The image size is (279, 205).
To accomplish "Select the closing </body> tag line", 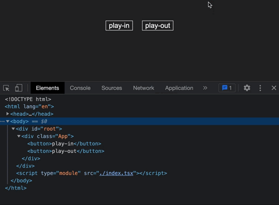I will [21, 181].
